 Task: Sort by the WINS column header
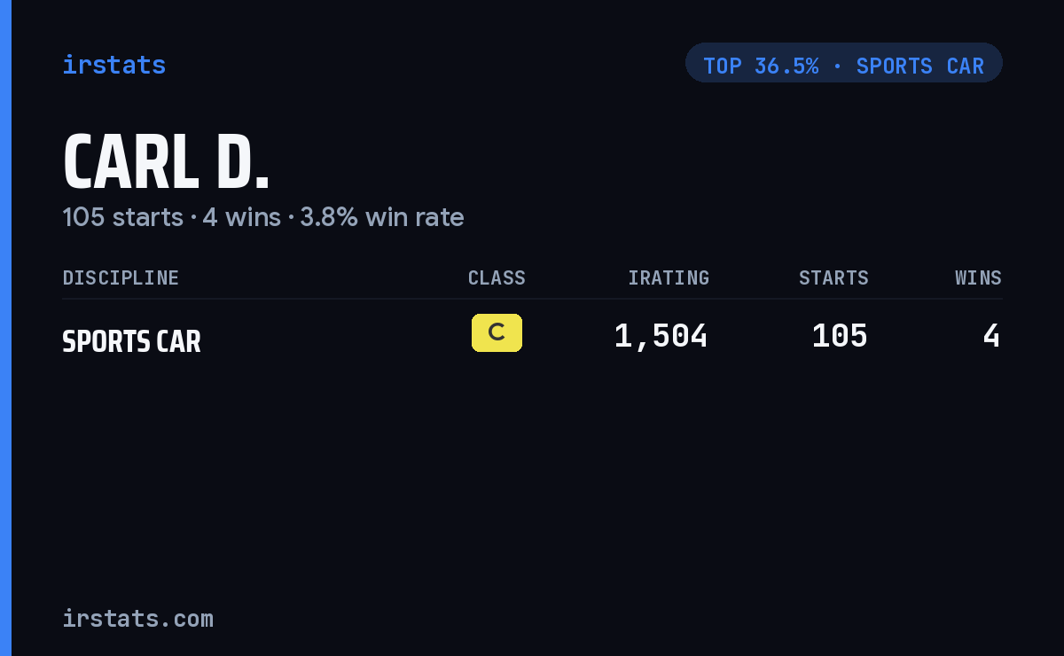pyautogui.click(x=978, y=278)
